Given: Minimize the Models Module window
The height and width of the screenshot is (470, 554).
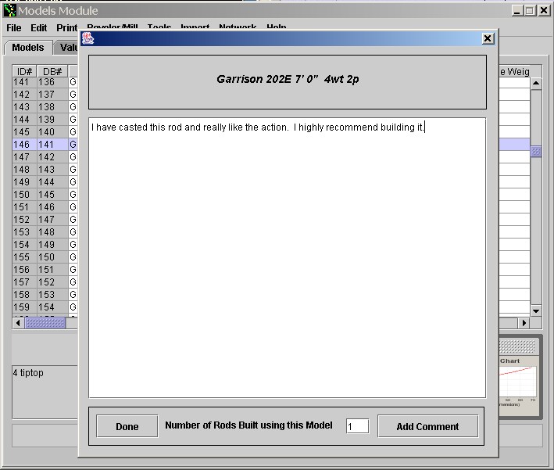Looking at the screenshot, I should click(x=516, y=10).
